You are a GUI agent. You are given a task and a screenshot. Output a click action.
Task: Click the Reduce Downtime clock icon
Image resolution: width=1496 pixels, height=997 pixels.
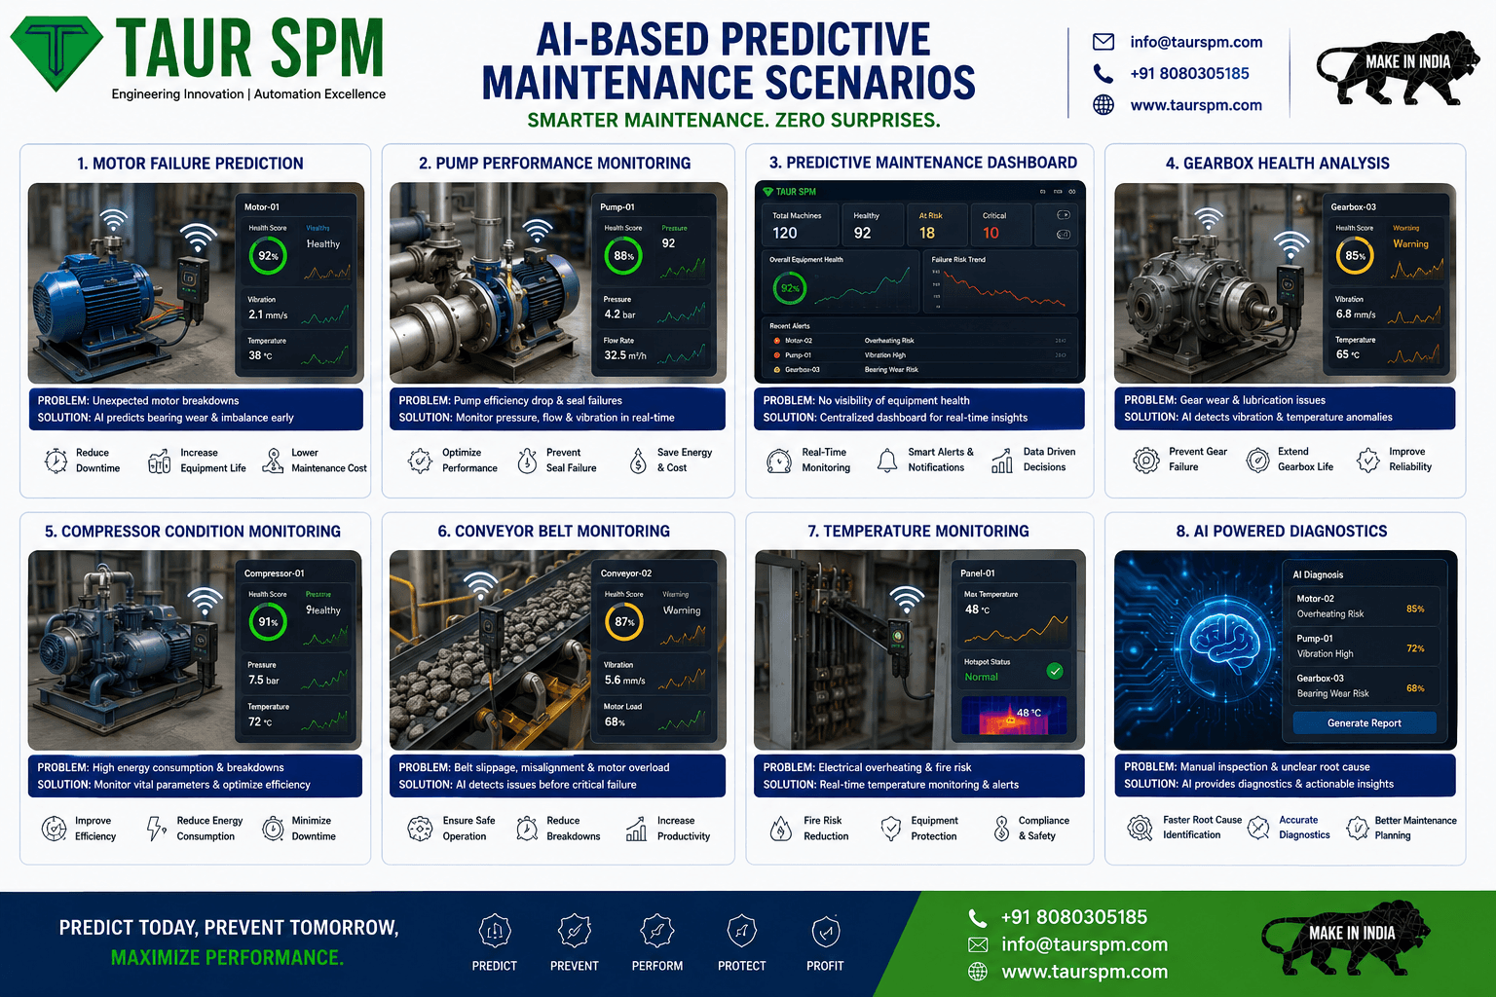[56, 461]
